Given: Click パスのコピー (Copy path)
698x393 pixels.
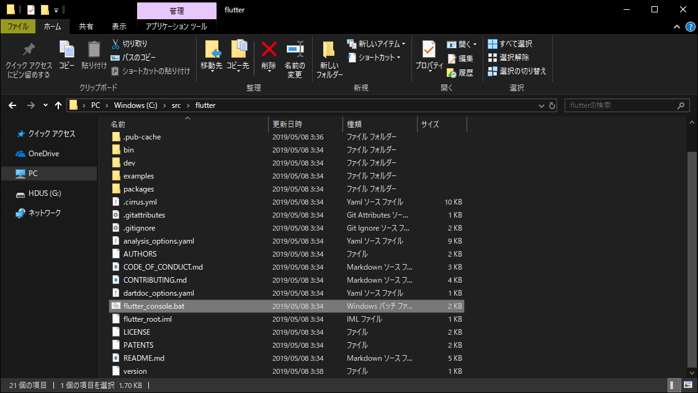Looking at the screenshot, I should point(133,58).
